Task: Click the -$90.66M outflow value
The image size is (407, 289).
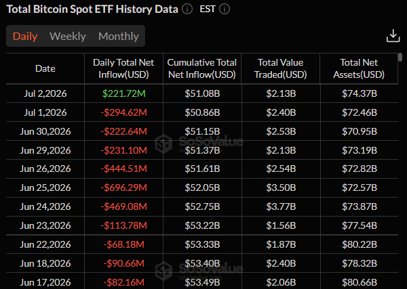Action: tap(124, 263)
